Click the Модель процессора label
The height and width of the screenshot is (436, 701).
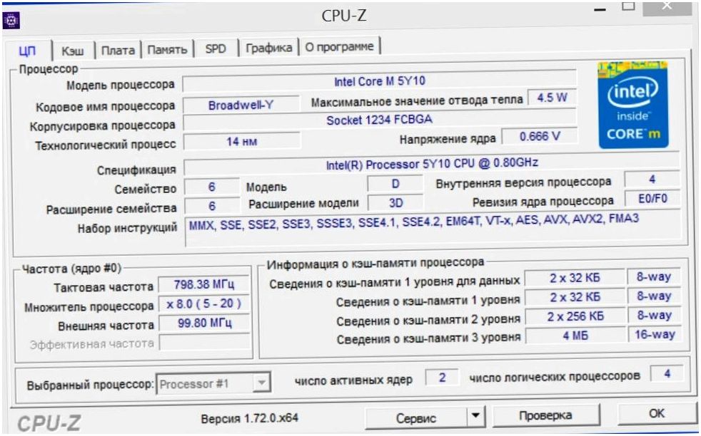tap(120, 85)
